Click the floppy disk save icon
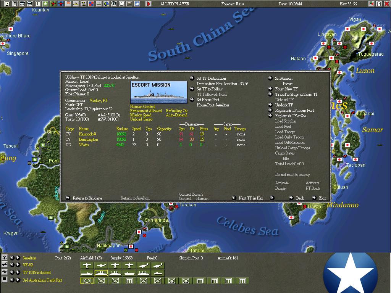The height and width of the screenshot is (293, 391). 7,4
